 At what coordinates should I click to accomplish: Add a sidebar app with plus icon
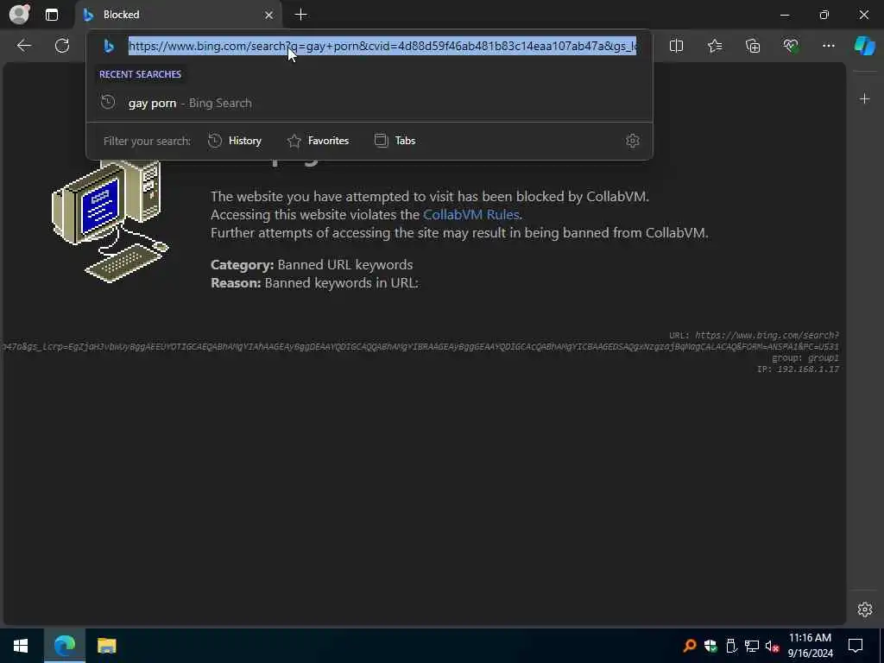[x=865, y=99]
